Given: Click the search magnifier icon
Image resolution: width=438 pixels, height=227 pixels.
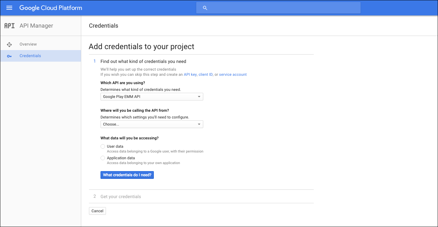Looking at the screenshot, I should pos(205,8).
